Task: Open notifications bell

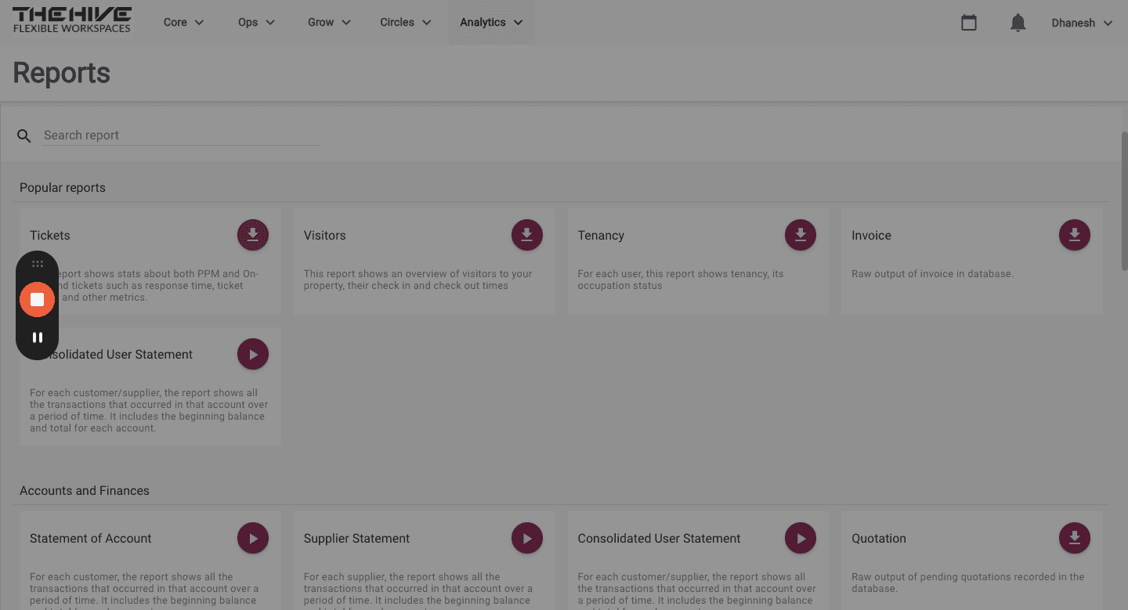Action: [1018, 23]
